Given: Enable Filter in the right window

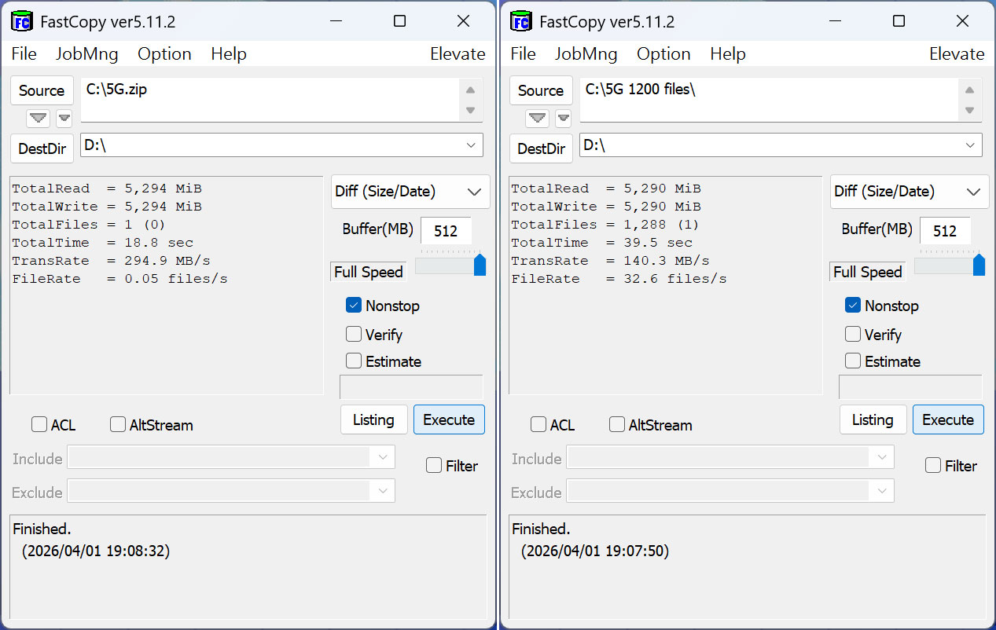Looking at the screenshot, I should coord(933,466).
